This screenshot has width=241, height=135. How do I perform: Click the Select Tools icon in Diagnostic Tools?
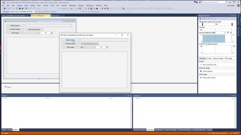205,19
